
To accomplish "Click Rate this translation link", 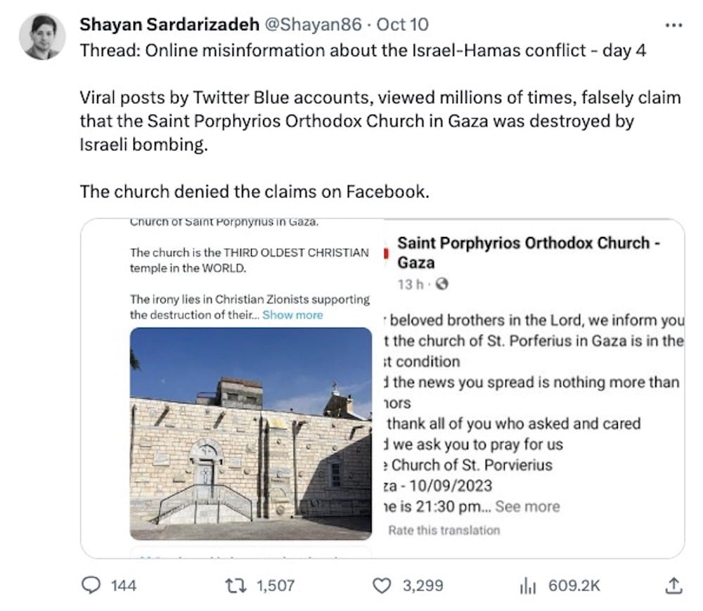I will coord(444,530).
